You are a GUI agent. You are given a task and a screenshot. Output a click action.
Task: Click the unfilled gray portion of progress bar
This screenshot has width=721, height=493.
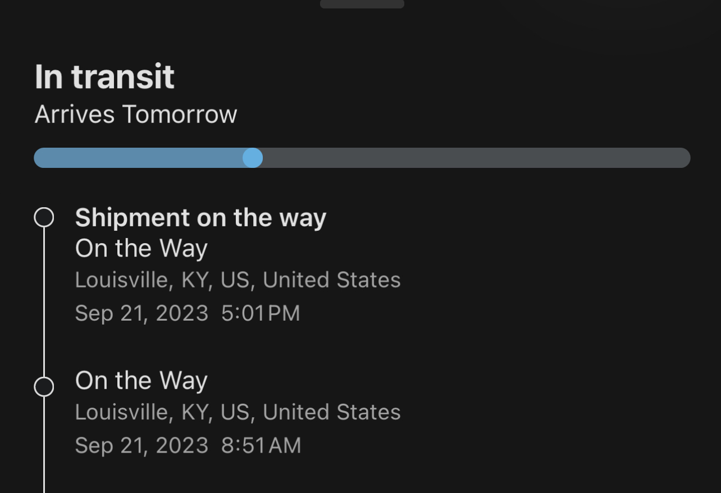(476, 158)
